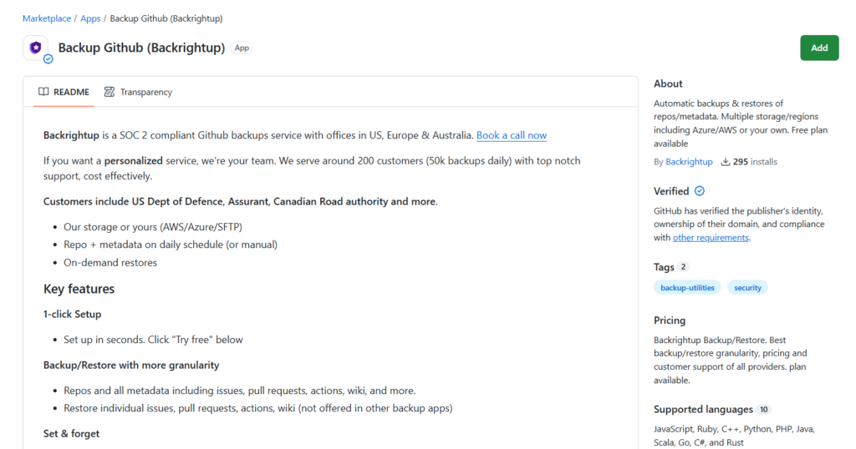
Task: Select the backup-utilities tag
Action: pyautogui.click(x=687, y=288)
